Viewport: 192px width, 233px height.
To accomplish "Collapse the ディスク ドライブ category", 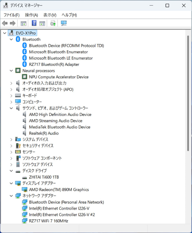I will click(x=11, y=171).
